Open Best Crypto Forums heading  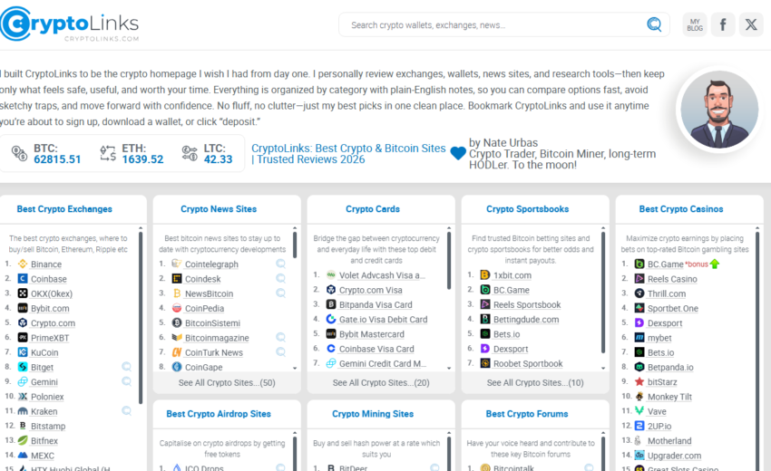[527, 414]
